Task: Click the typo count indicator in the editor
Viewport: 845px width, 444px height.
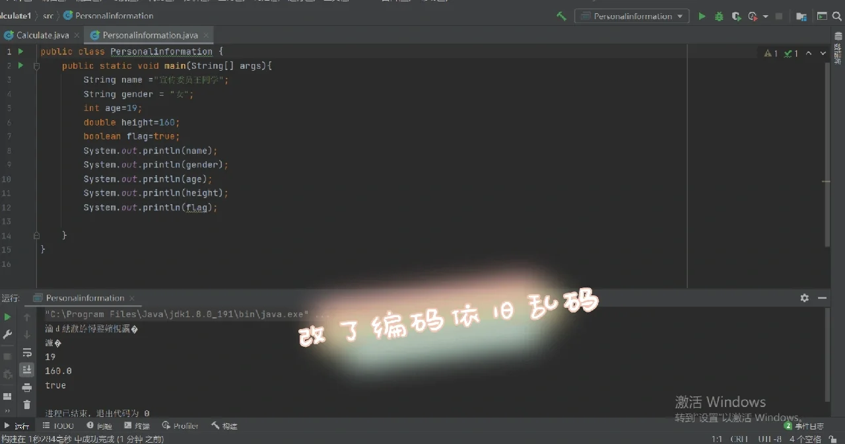Action: [x=791, y=54]
